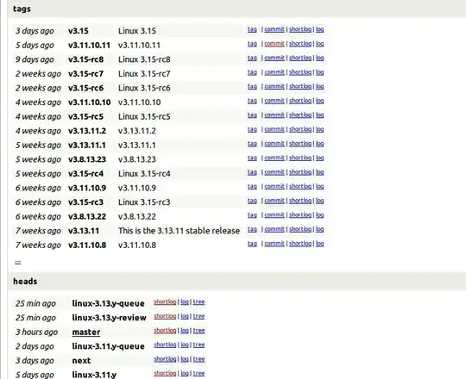
Task: Open tree for linux-3.13.y-review
Action: click(x=198, y=316)
